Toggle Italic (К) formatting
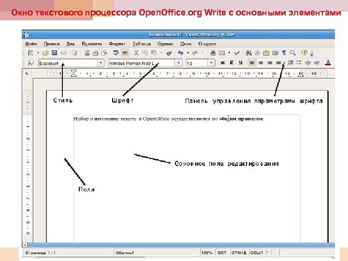The width and height of the screenshot is (348, 261). click(232, 63)
